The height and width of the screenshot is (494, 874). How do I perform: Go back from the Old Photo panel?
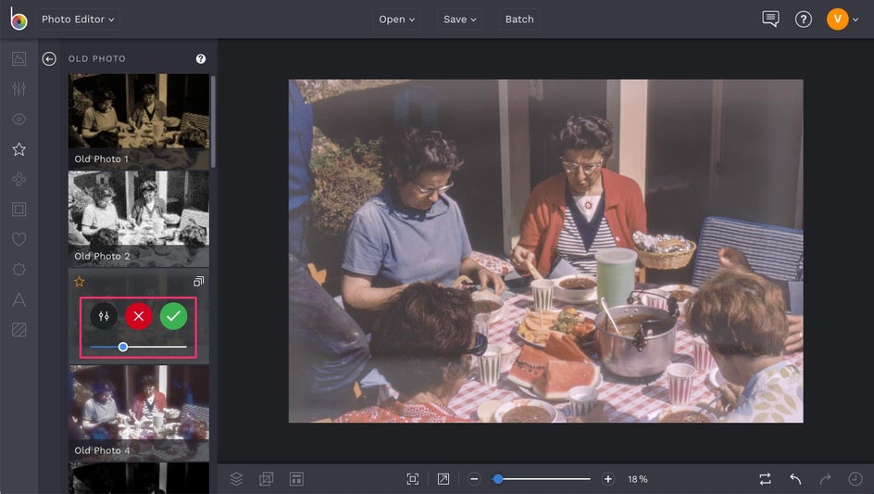click(x=49, y=58)
